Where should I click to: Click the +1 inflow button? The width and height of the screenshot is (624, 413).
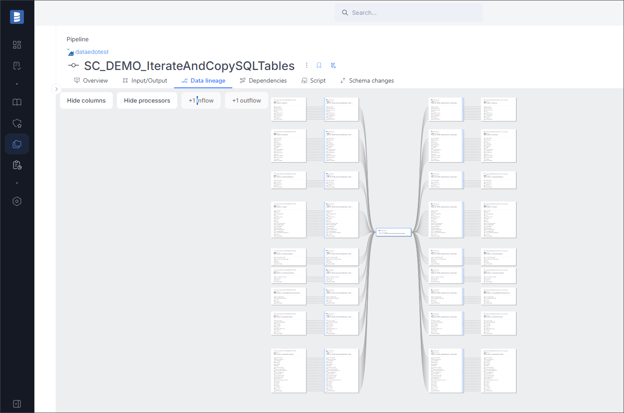(201, 100)
